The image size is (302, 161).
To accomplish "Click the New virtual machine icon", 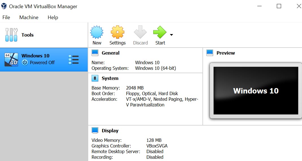I will (x=97, y=32).
